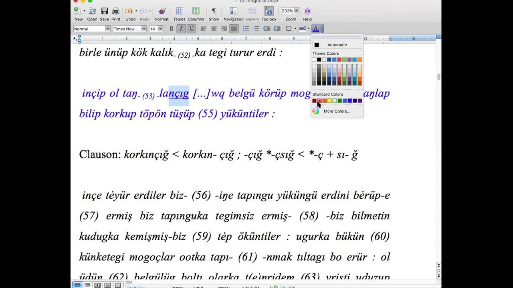Image resolution: width=513 pixels, height=288 pixels.
Task: Apply a numbered list
Action: click(x=246, y=29)
